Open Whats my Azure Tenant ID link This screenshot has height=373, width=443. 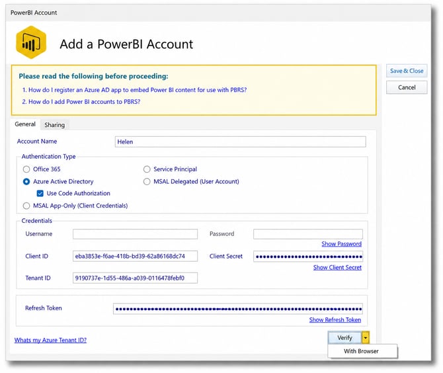(50, 340)
